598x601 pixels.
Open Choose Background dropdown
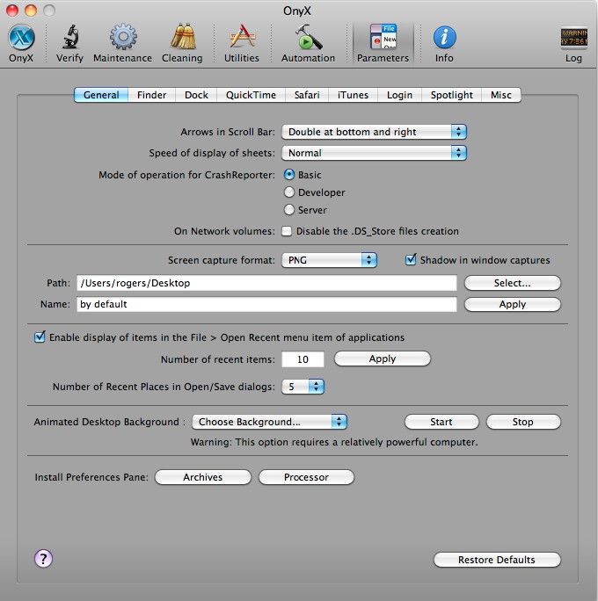[269, 422]
